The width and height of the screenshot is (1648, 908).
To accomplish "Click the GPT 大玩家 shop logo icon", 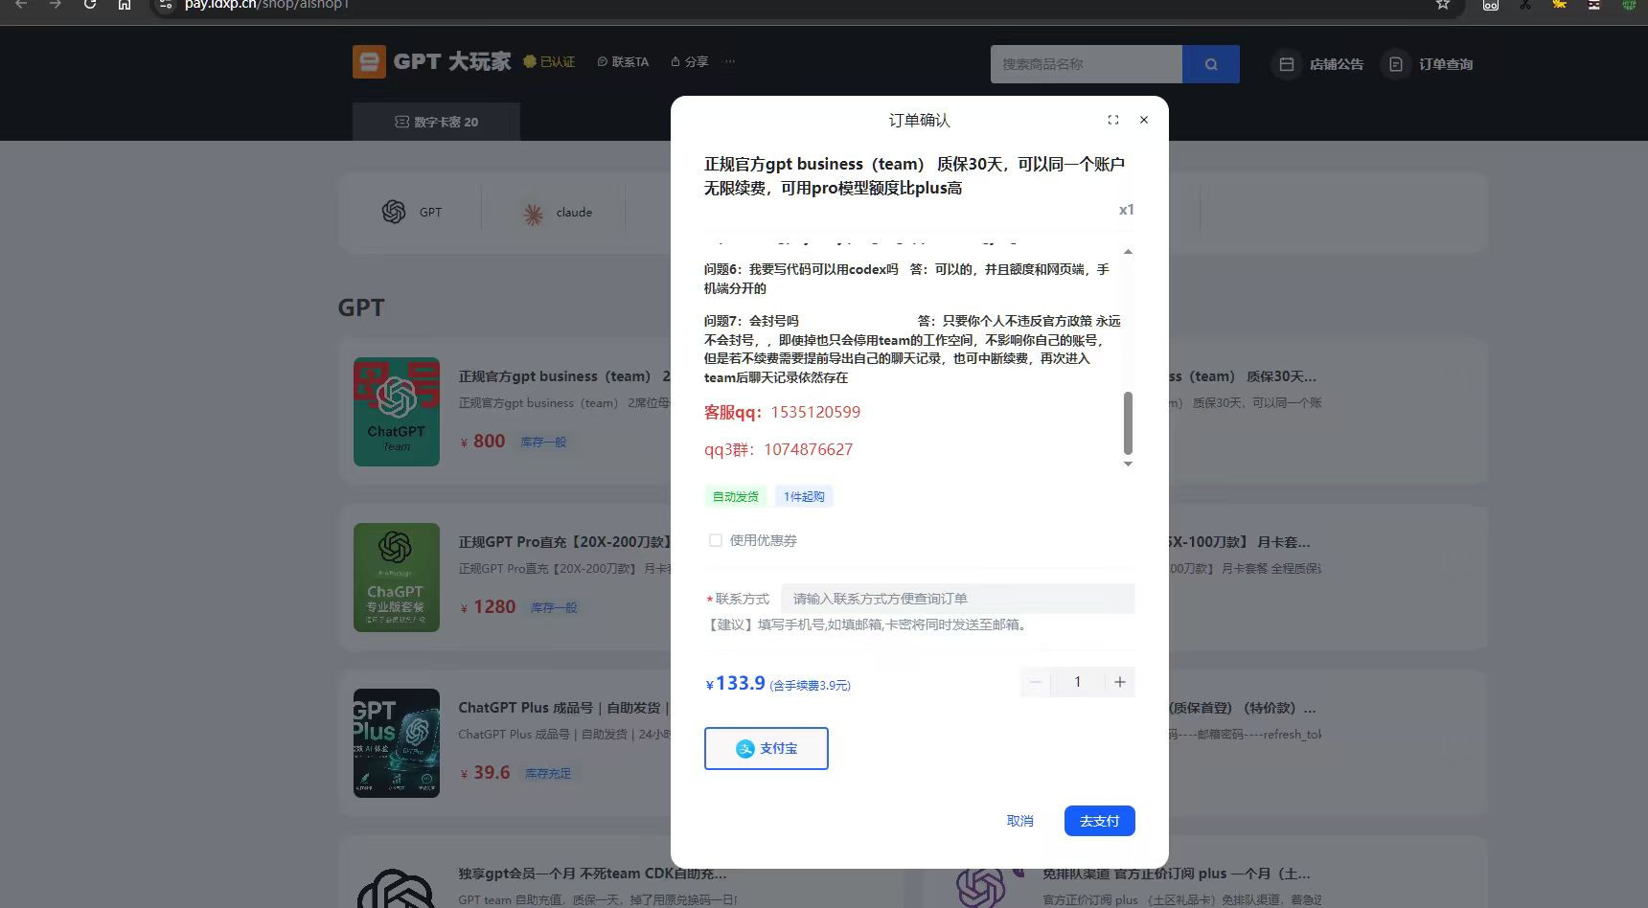I will pos(369,61).
